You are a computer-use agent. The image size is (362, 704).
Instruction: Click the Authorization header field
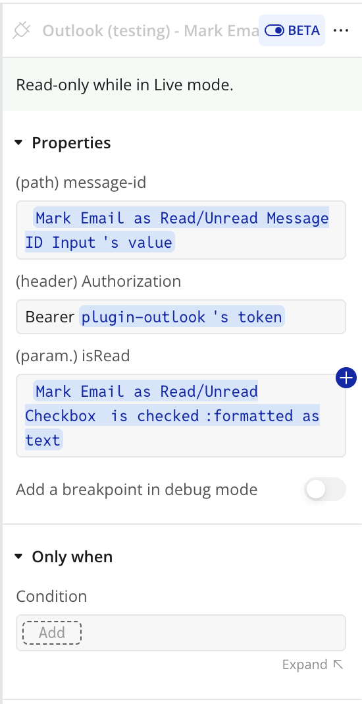(x=181, y=316)
